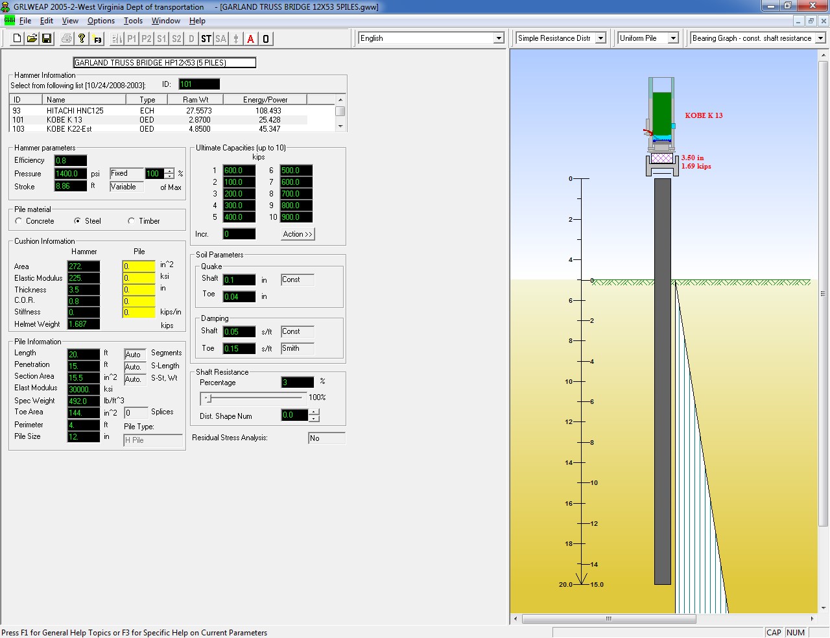Open the F3 specific help icon

(97, 38)
